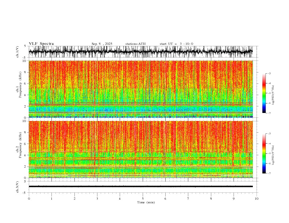Click the ch.2 'Frequency (kHz)' axis label
The image size is (289, 223).
pos(20,145)
